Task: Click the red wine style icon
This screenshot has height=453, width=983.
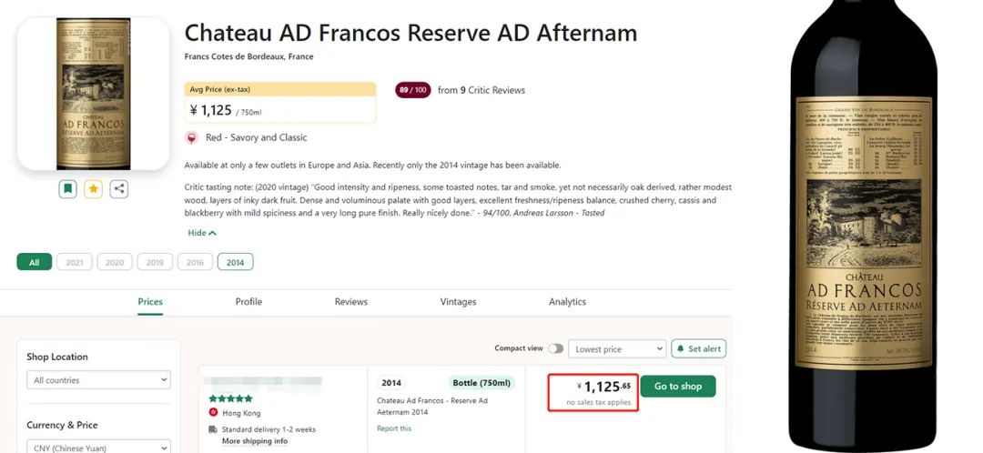Action: 191,138
